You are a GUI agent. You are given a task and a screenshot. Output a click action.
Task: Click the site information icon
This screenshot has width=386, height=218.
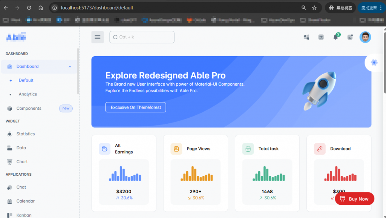point(55,8)
